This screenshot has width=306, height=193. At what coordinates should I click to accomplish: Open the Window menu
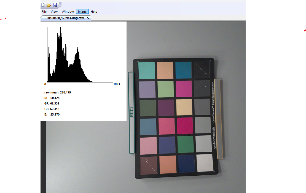click(x=68, y=12)
